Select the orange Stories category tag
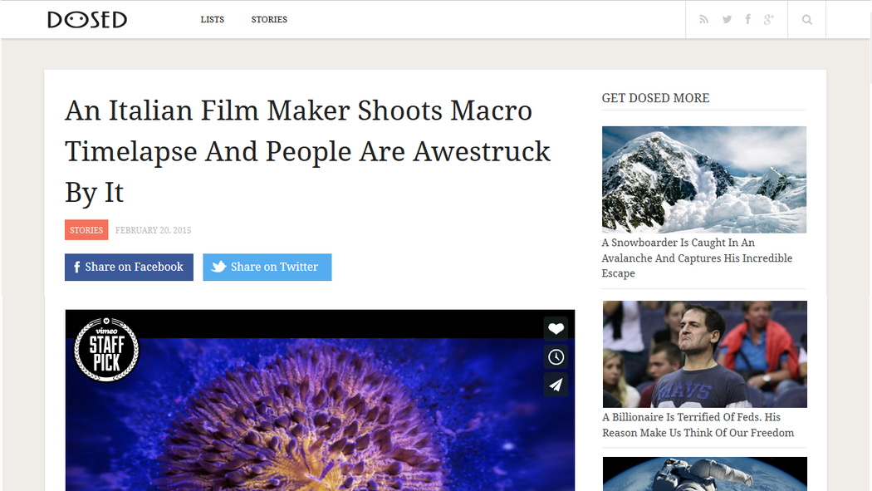 pos(86,230)
